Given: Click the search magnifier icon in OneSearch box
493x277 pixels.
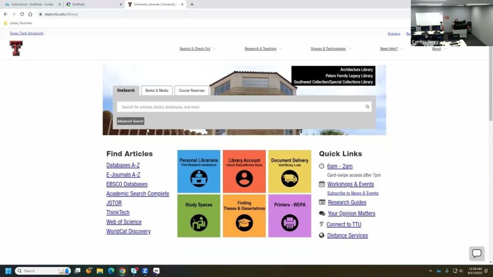Looking at the screenshot, I should pyautogui.click(x=367, y=107).
